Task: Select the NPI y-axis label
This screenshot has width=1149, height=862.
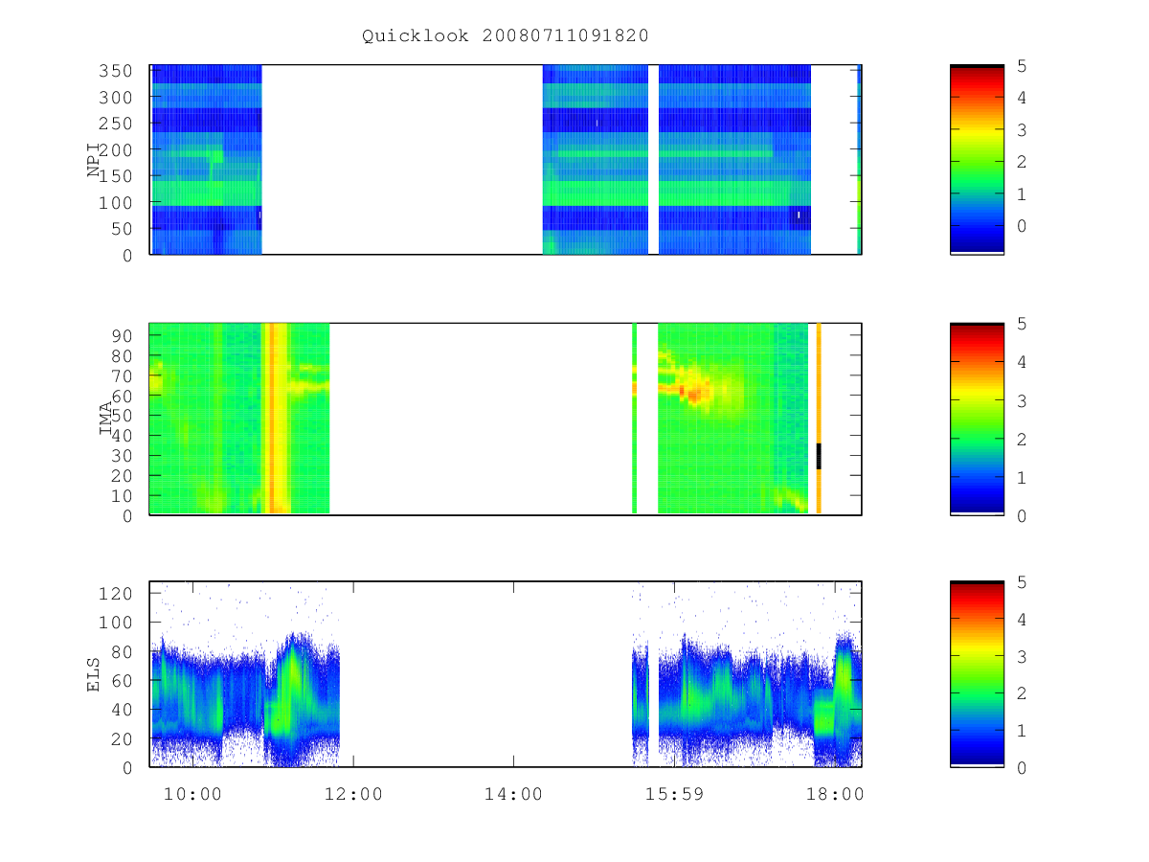Action: (x=94, y=160)
